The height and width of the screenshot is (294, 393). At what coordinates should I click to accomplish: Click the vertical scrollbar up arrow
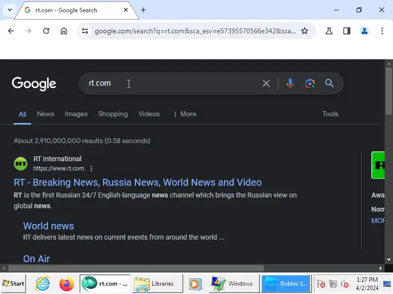tap(389, 64)
